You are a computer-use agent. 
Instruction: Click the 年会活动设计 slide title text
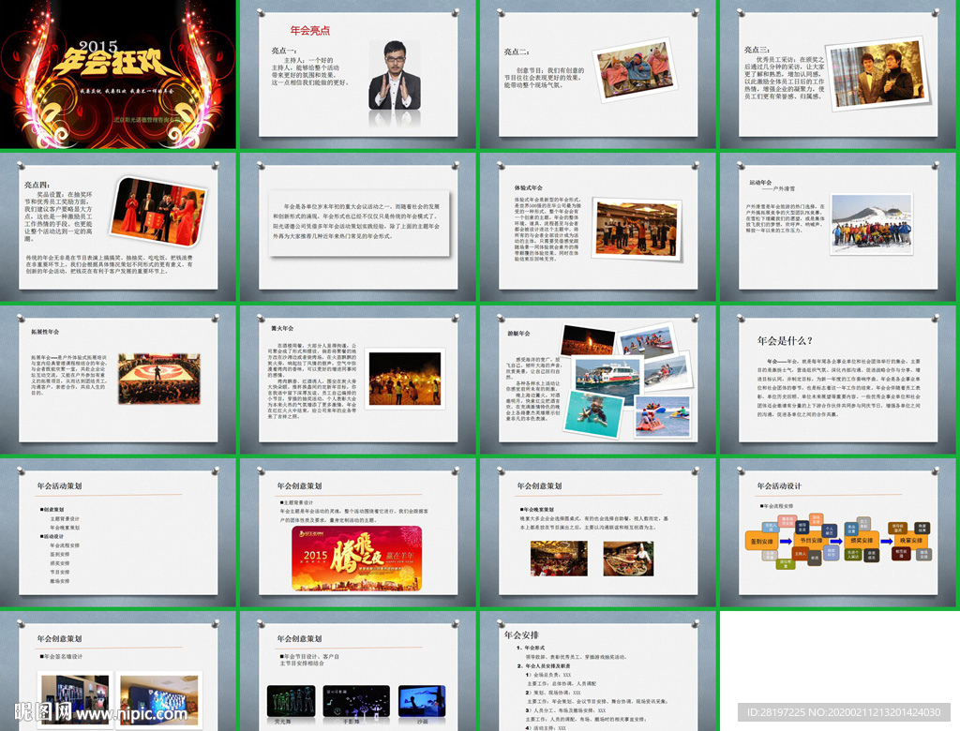(779, 486)
